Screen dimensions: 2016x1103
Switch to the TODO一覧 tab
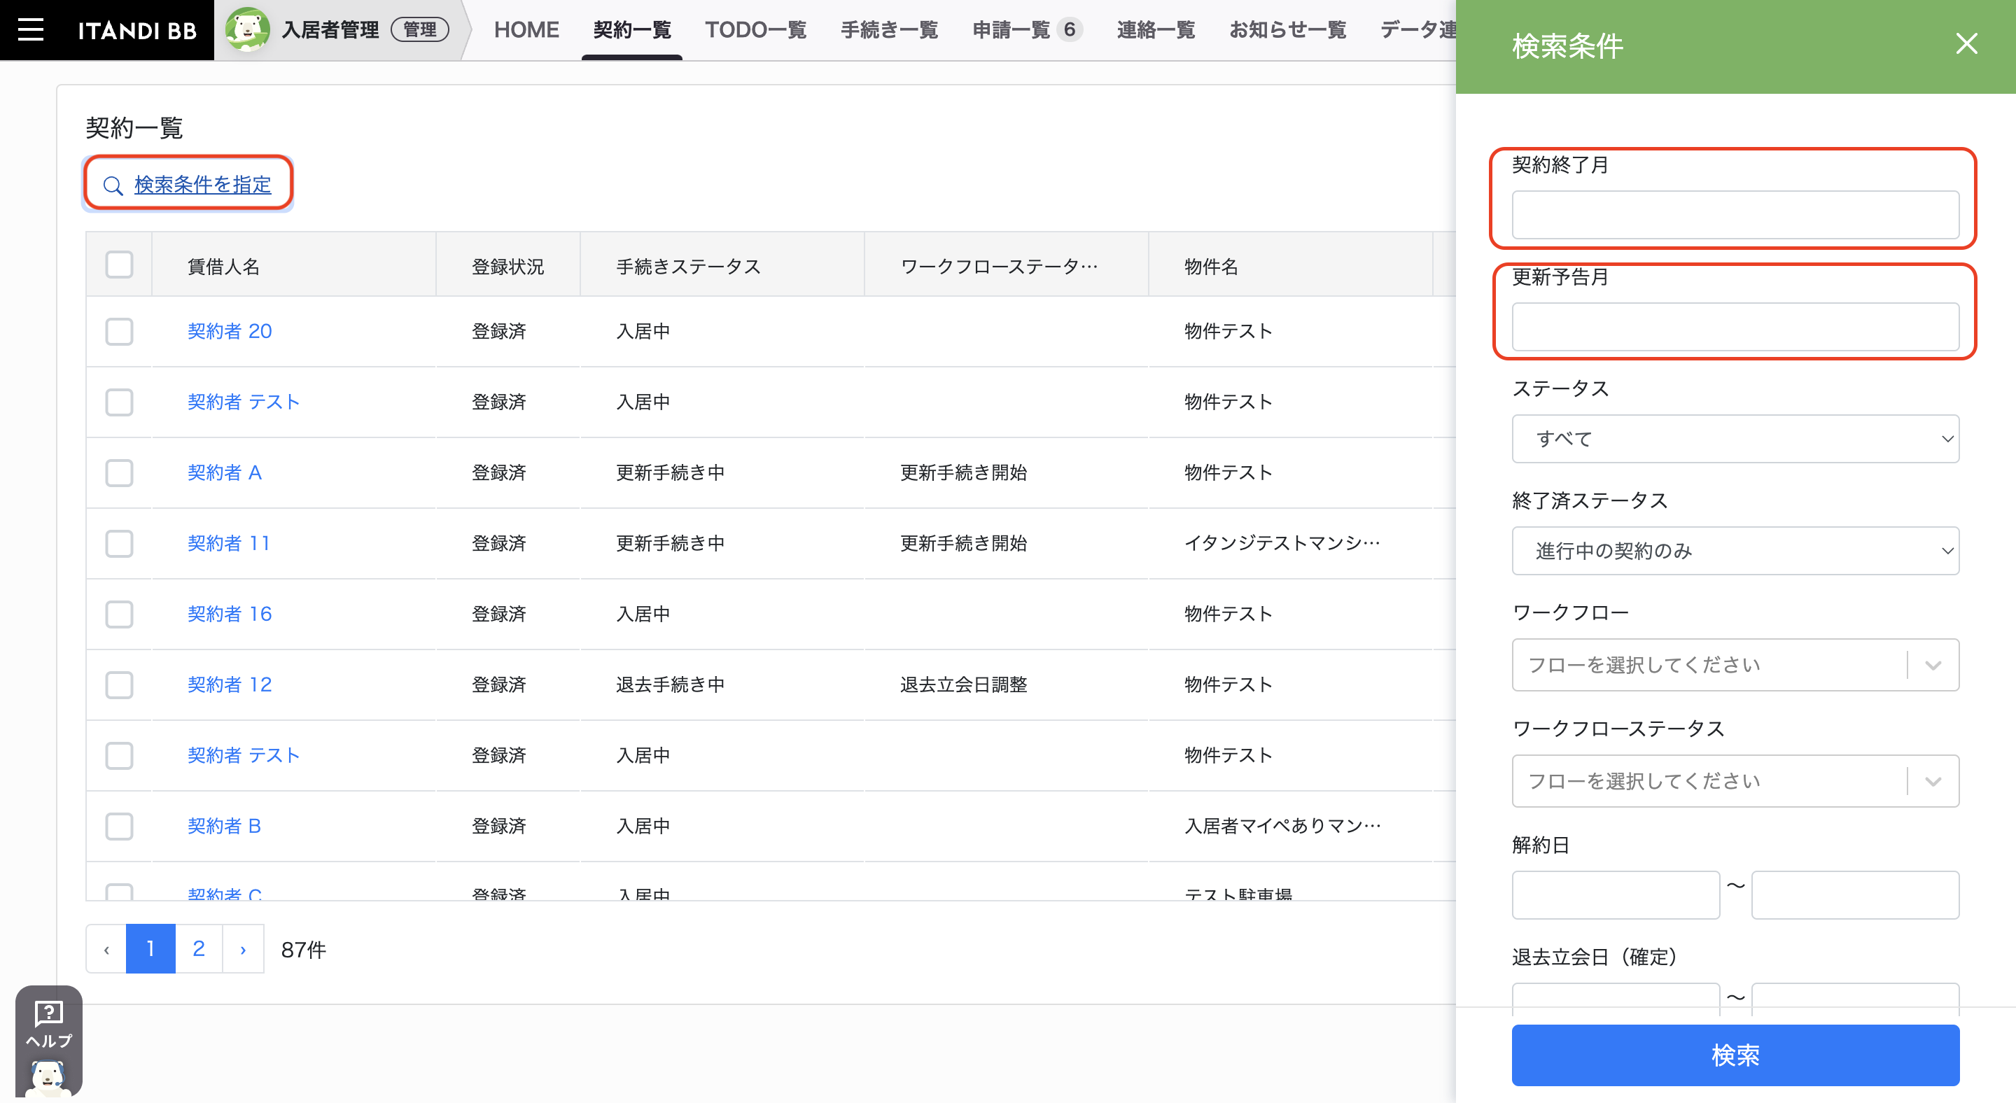pyautogui.click(x=755, y=29)
